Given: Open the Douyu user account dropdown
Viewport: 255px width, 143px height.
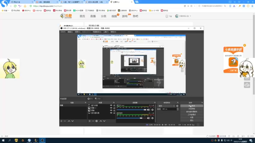Looking at the screenshot, I should click(x=183, y=16).
